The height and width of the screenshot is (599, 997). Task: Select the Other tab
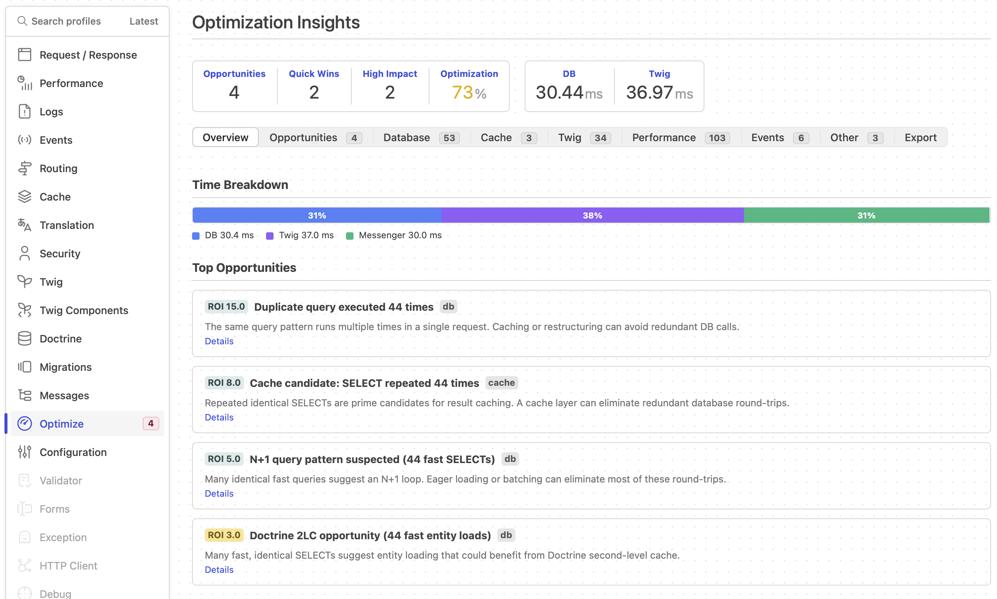[855, 137]
